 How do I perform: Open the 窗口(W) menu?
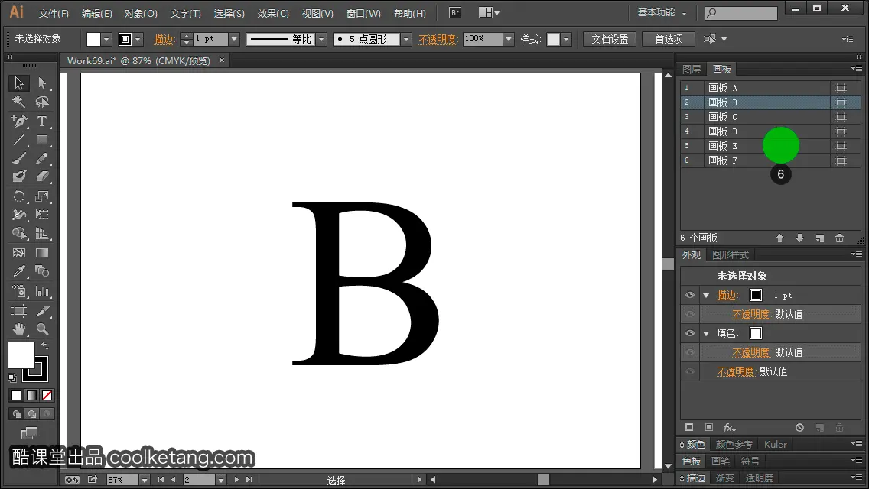pos(363,13)
